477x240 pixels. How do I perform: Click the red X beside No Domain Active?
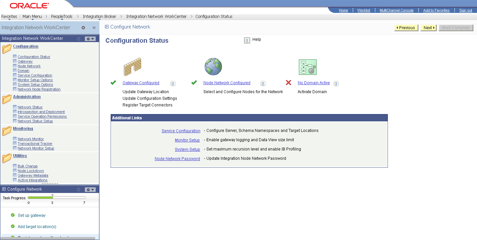click(288, 83)
